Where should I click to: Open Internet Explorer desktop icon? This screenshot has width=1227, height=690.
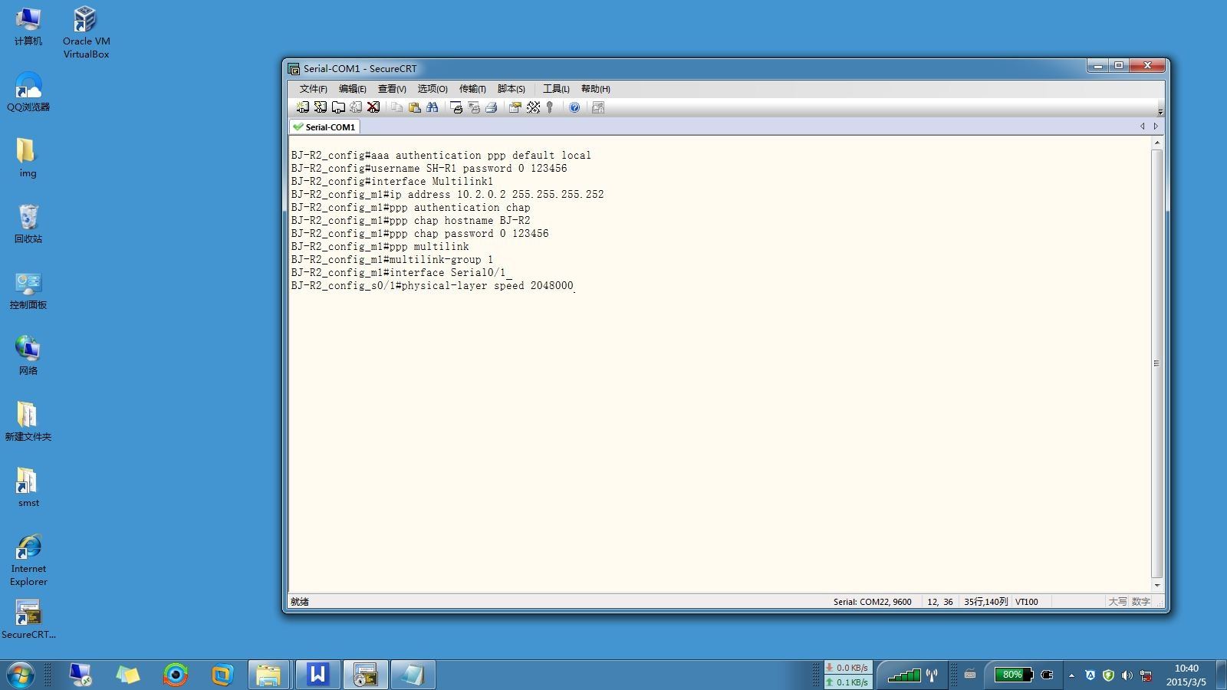click(x=28, y=560)
